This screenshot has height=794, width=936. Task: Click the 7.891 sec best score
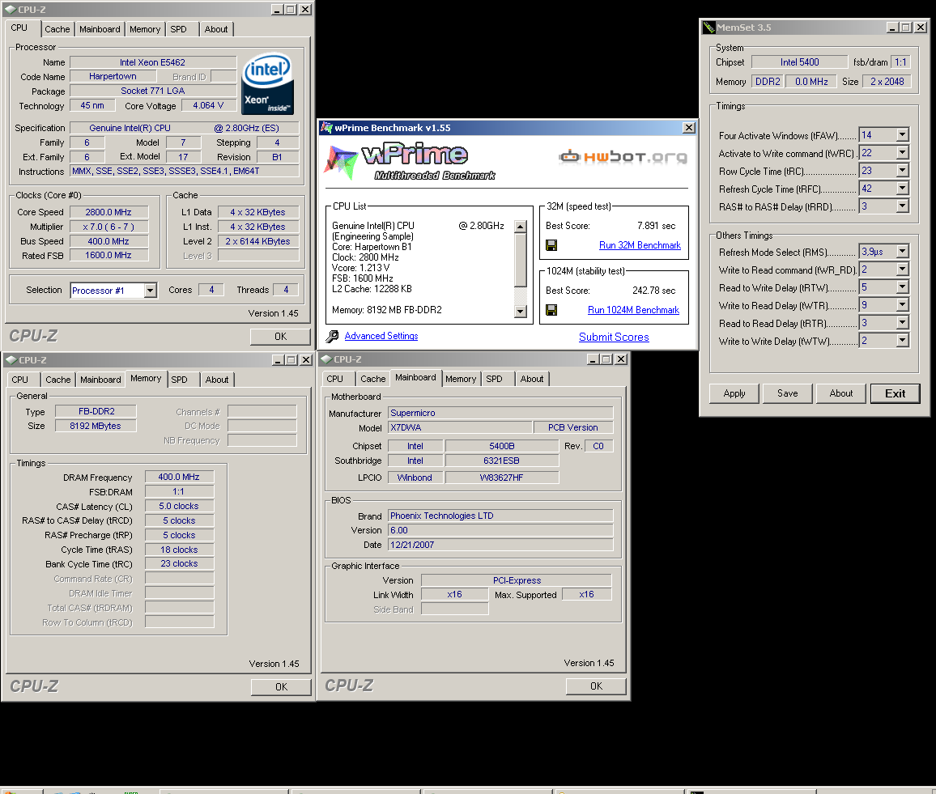656,226
